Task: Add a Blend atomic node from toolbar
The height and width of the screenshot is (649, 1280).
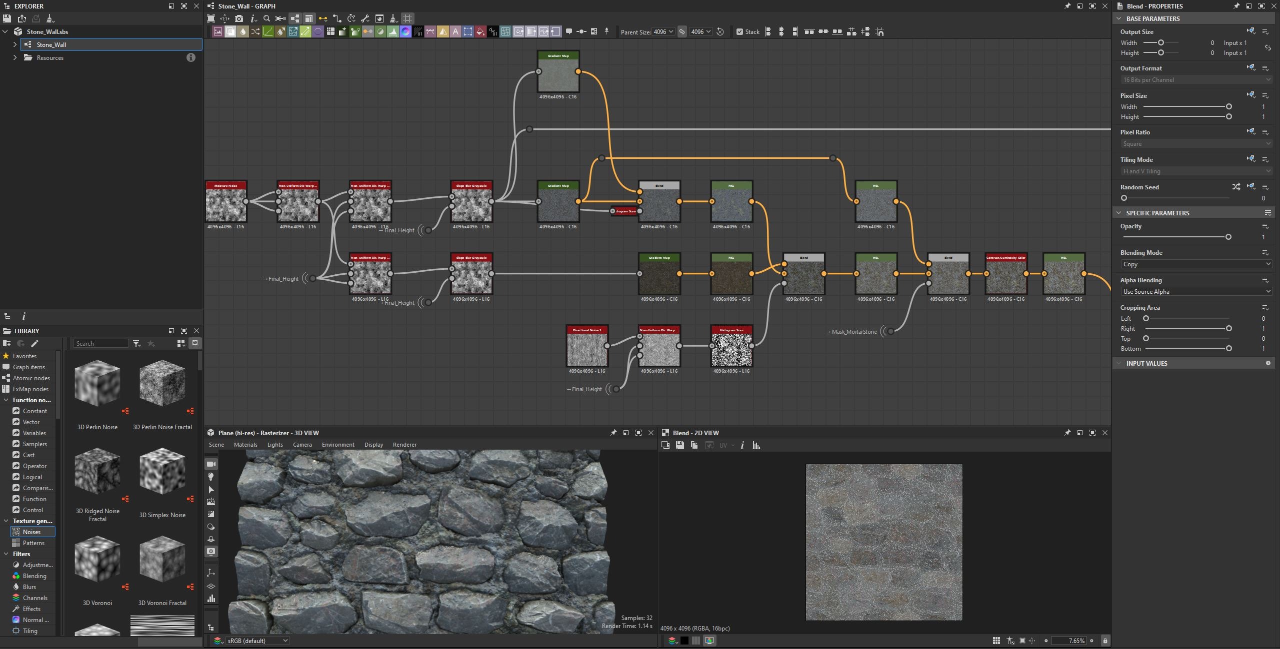Action: coord(230,31)
